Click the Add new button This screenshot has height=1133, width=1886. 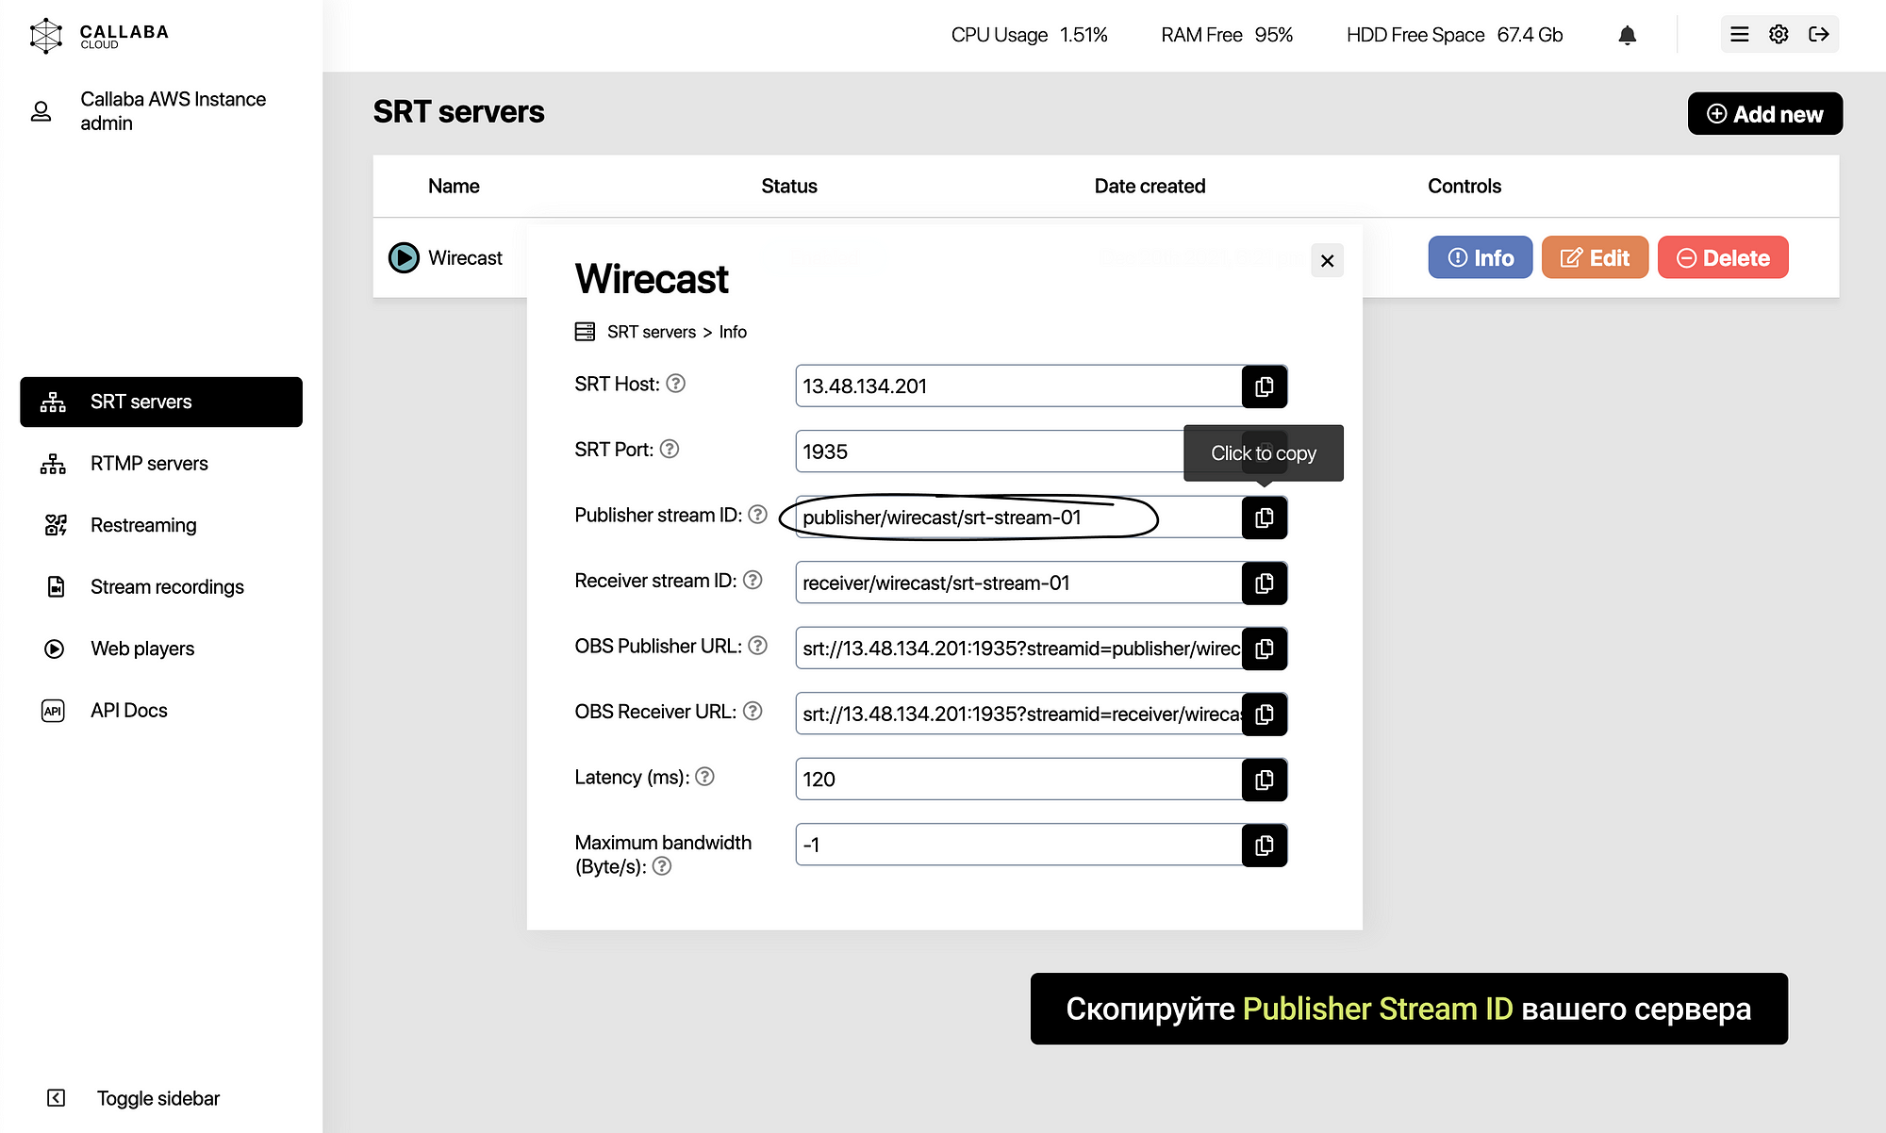point(1764,114)
